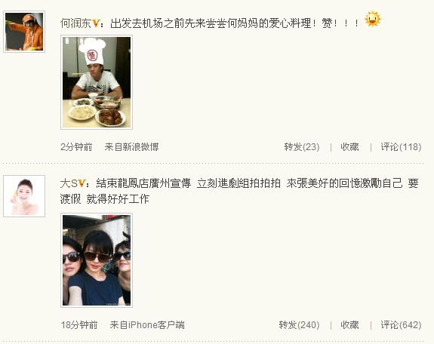Click the 18分钟前 timestamp link
Screen dimensions: 434x344
click(x=79, y=324)
